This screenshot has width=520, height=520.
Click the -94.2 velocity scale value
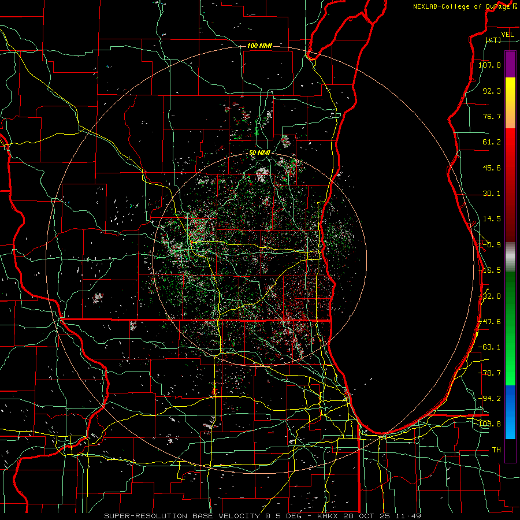[489, 399]
